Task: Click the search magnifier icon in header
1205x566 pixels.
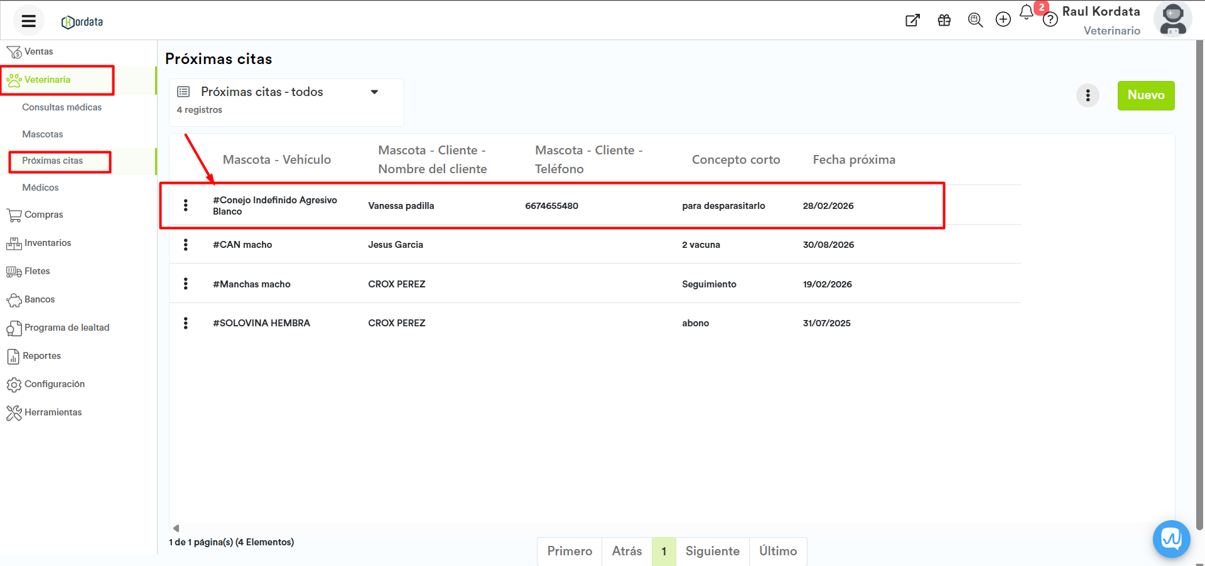Action: pos(975,20)
